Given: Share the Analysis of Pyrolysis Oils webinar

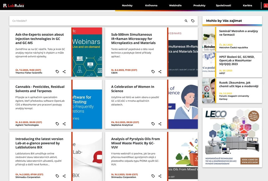Looking at the screenshot, I should (x=160, y=176).
